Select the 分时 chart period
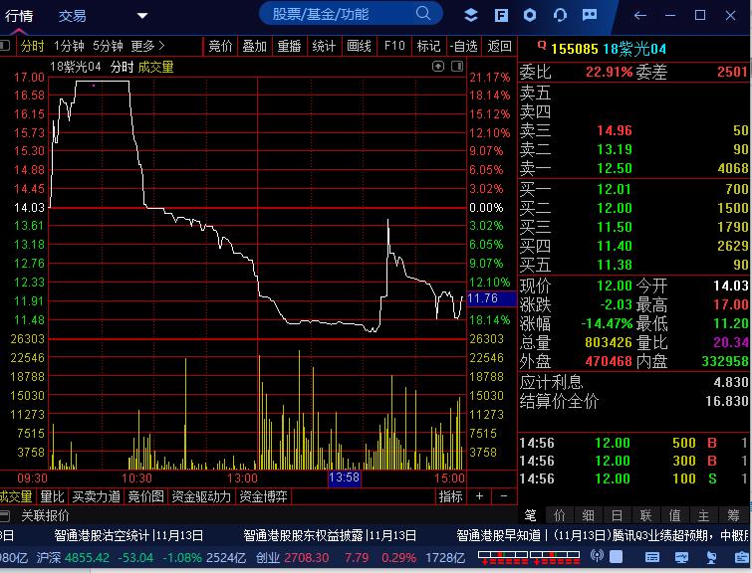 coord(32,46)
